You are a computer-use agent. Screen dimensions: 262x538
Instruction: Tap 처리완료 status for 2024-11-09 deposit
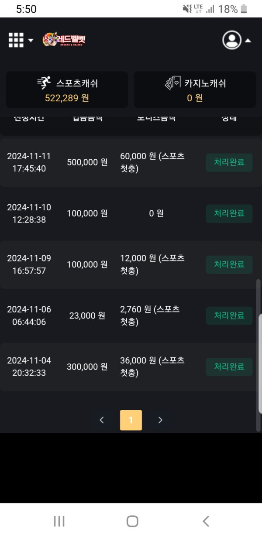coord(229,264)
